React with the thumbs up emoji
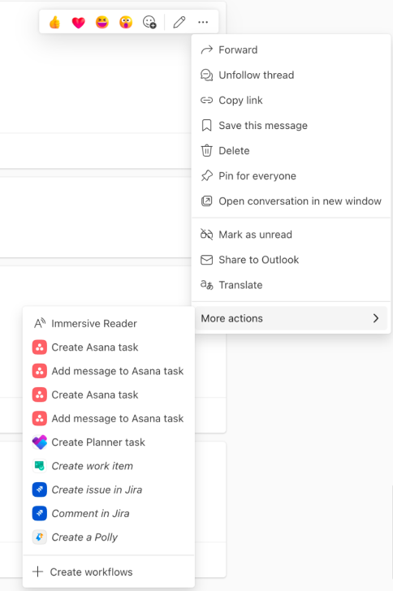 coord(54,23)
